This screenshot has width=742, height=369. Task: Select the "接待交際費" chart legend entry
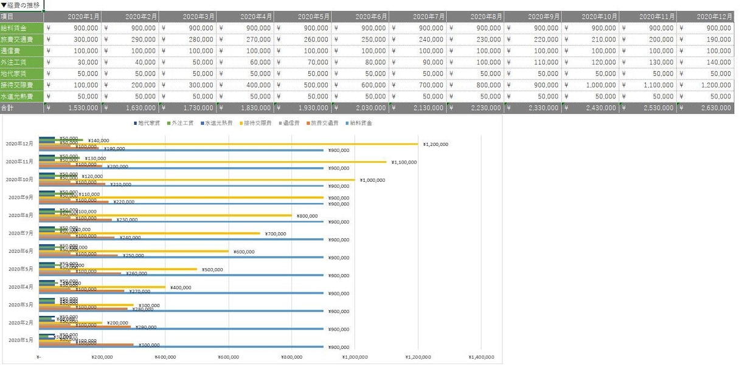[255, 123]
